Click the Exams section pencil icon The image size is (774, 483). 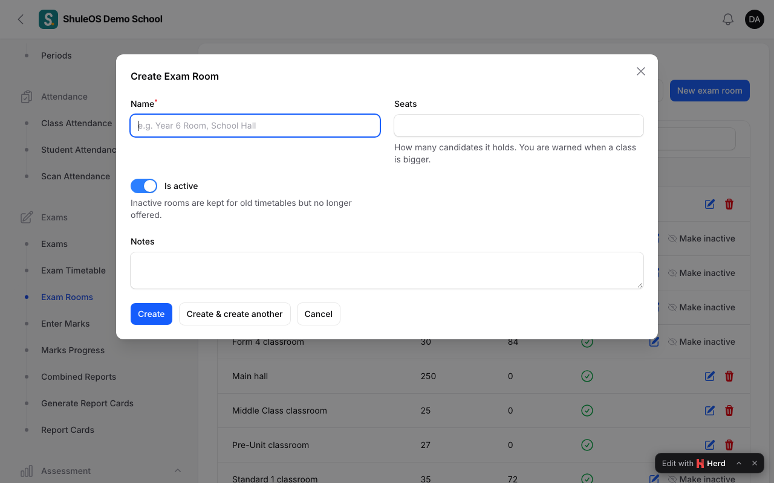point(27,217)
